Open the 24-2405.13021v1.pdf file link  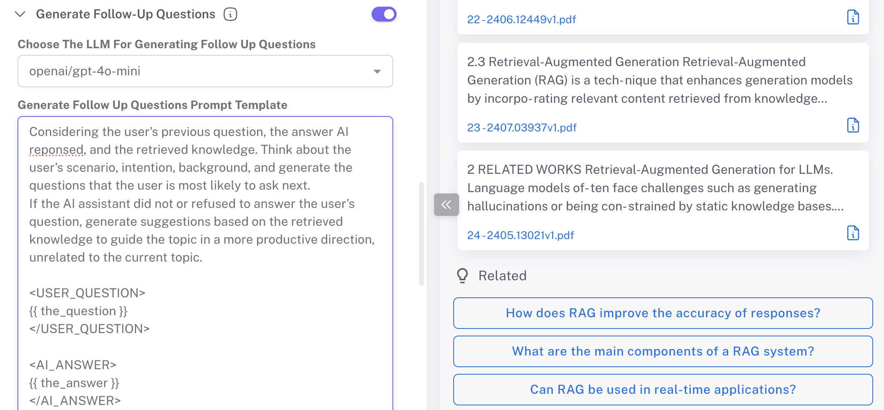520,235
